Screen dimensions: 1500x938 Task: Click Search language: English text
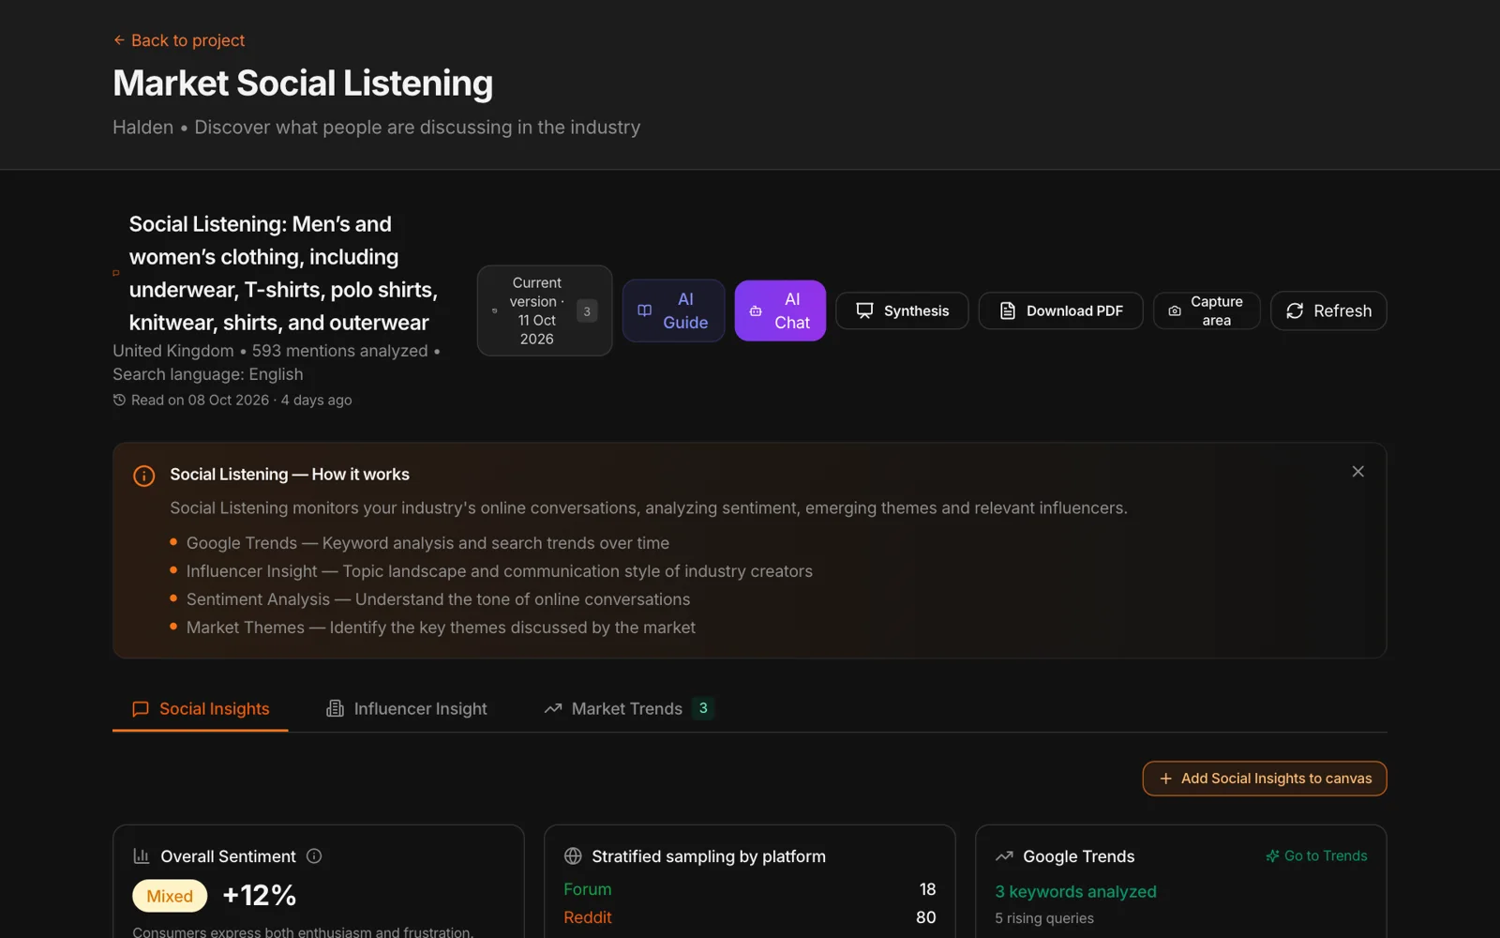(x=208, y=374)
